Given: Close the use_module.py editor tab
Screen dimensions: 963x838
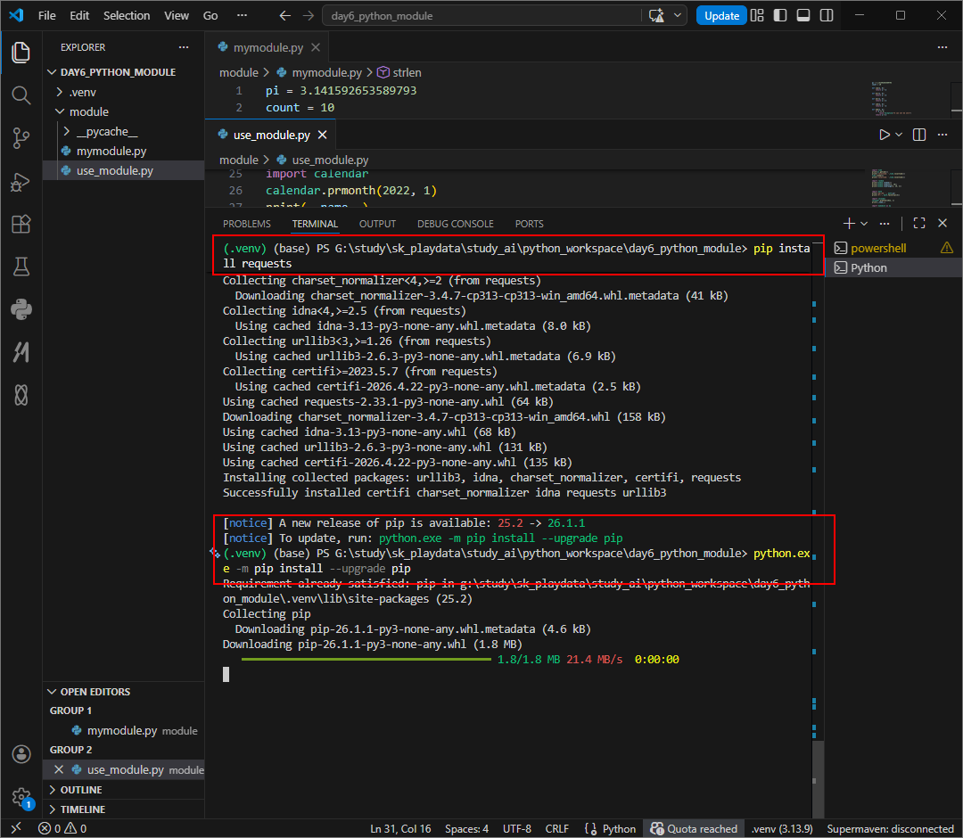Looking at the screenshot, I should (323, 136).
